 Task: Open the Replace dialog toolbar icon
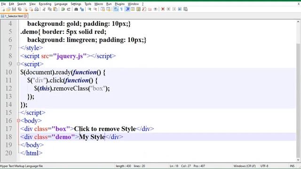(82, 9)
